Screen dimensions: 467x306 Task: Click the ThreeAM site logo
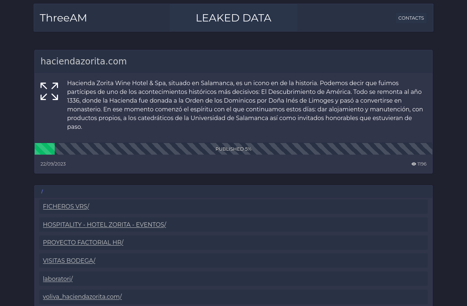[x=63, y=18]
